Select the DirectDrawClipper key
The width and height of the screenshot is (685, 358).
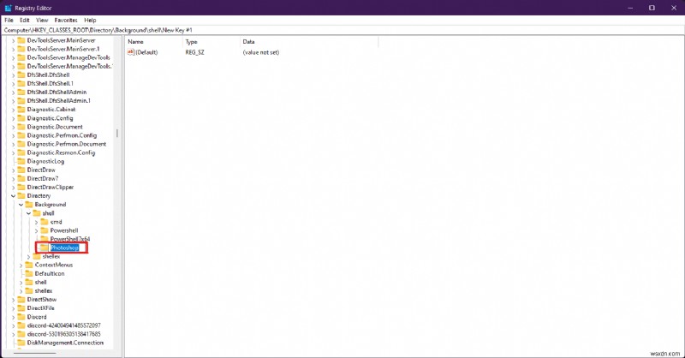tap(51, 187)
